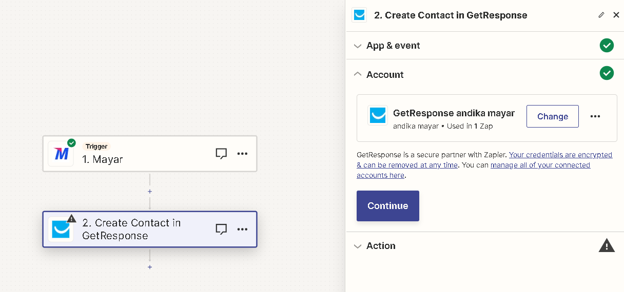Click the Trigger label badge
Screen dimensions: 624x292
(96, 147)
